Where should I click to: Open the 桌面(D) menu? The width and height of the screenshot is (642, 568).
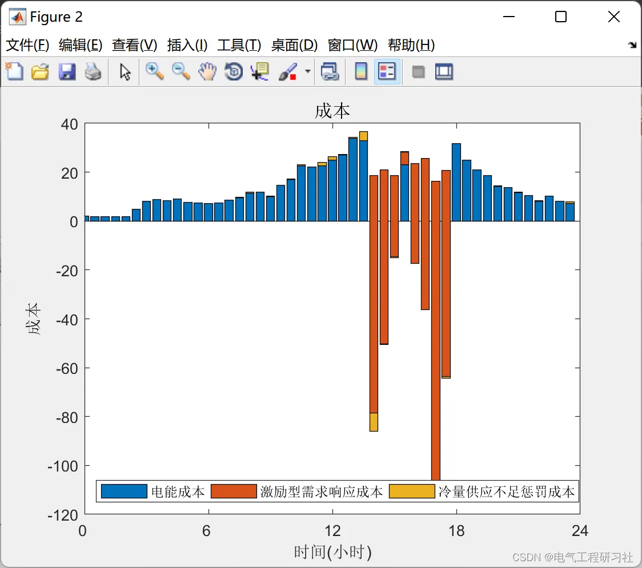point(294,45)
